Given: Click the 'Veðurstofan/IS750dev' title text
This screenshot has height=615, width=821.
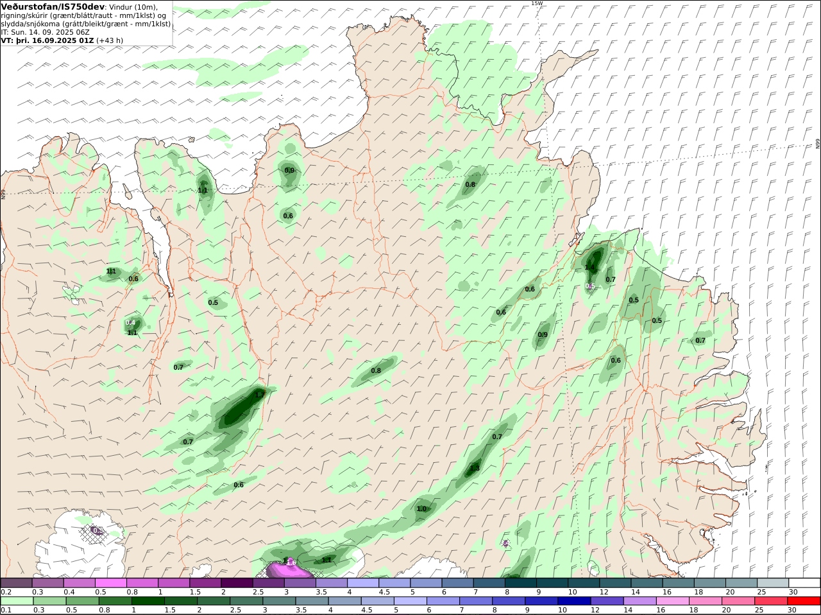Looking at the screenshot, I should point(53,6).
